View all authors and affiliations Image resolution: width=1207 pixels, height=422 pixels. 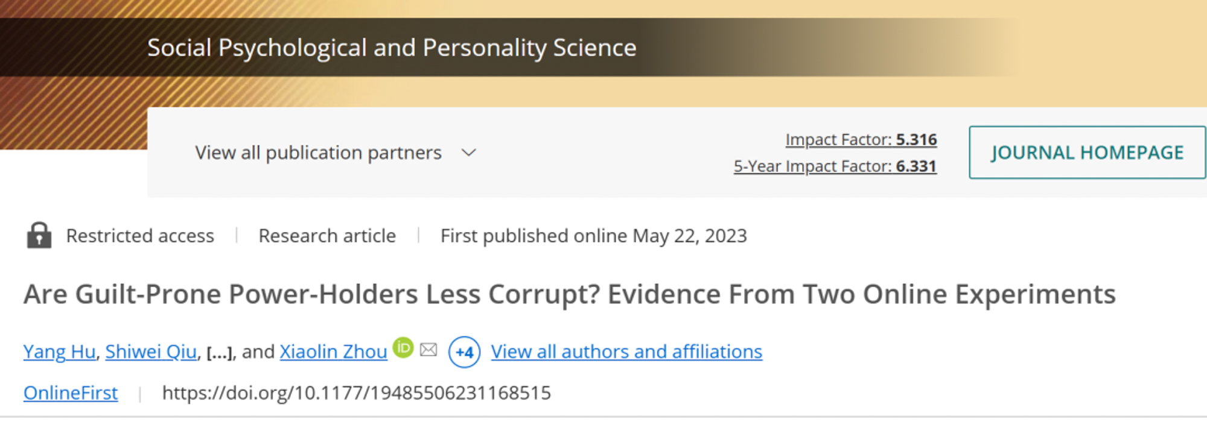(x=626, y=351)
